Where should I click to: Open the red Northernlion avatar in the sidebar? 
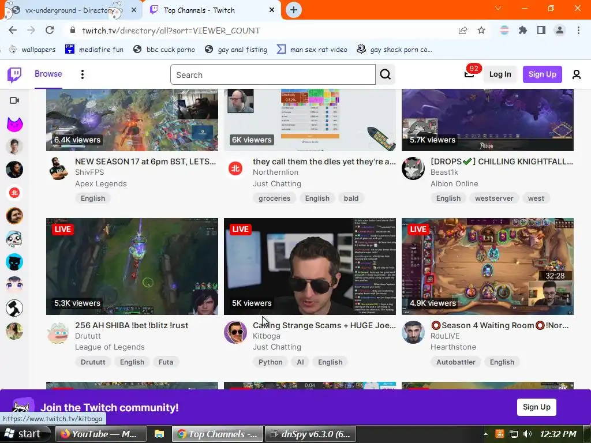14,193
